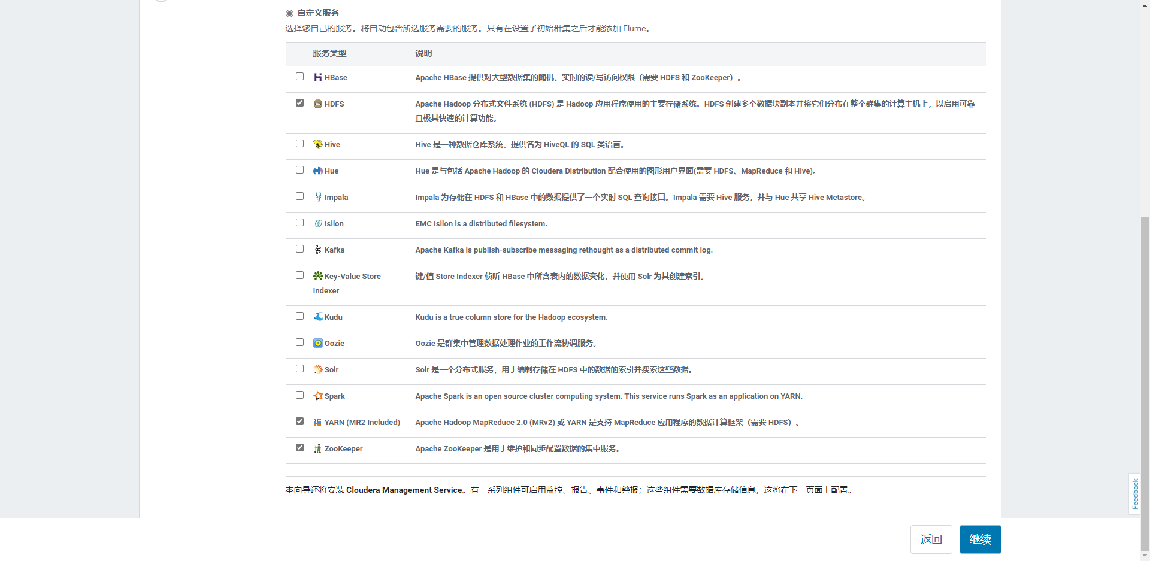Open the Feedback side tab
Screen dimensions: 1150x561
1134,494
